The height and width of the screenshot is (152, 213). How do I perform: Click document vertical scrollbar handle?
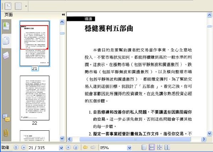coord(209,26)
